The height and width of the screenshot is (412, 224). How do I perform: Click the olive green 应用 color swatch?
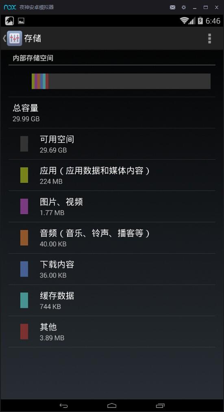[24, 175]
